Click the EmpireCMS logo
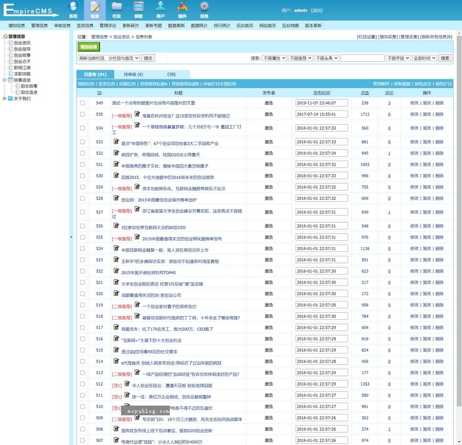Screen dimensions: 462x445 31,10
